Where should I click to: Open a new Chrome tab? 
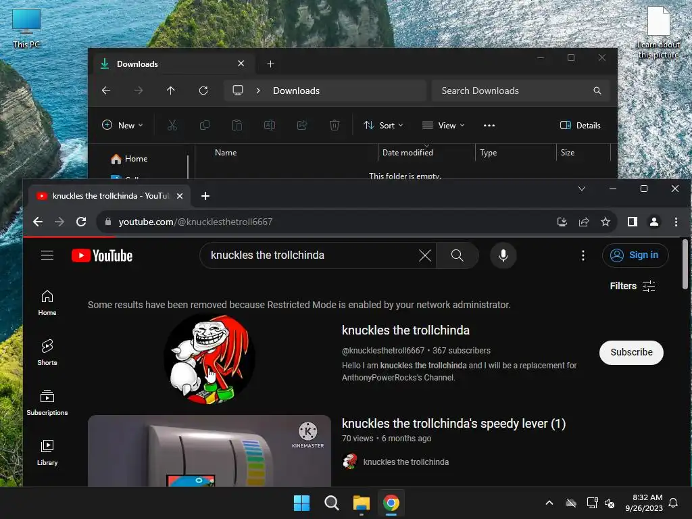click(x=205, y=196)
